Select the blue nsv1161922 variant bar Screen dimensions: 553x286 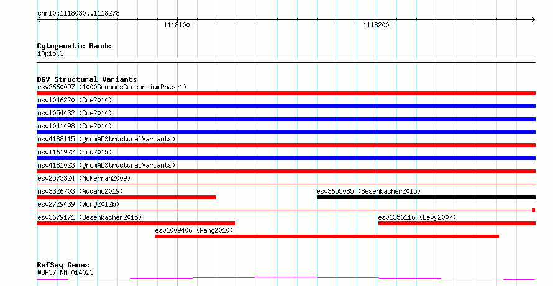[286, 158]
